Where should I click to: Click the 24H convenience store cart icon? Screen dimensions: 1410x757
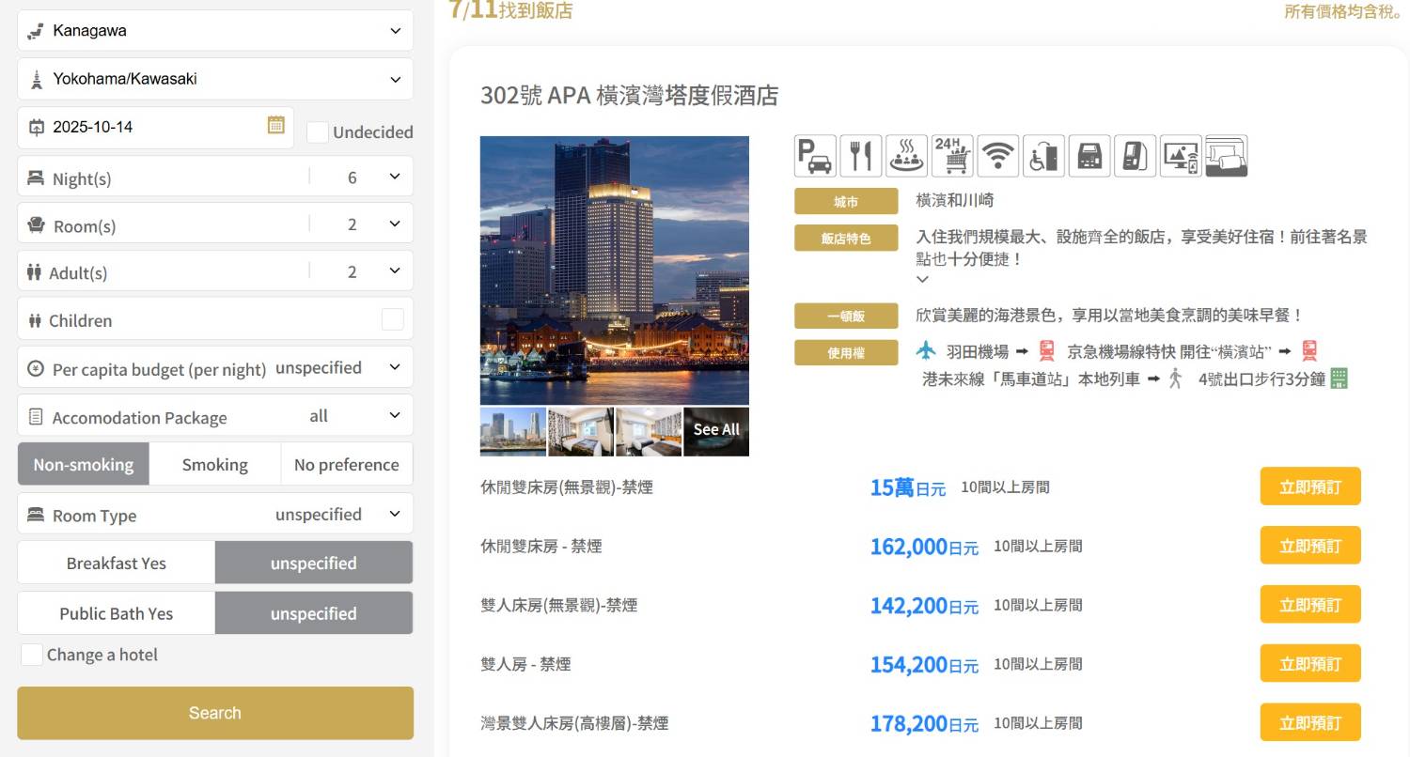pyautogui.click(x=951, y=156)
